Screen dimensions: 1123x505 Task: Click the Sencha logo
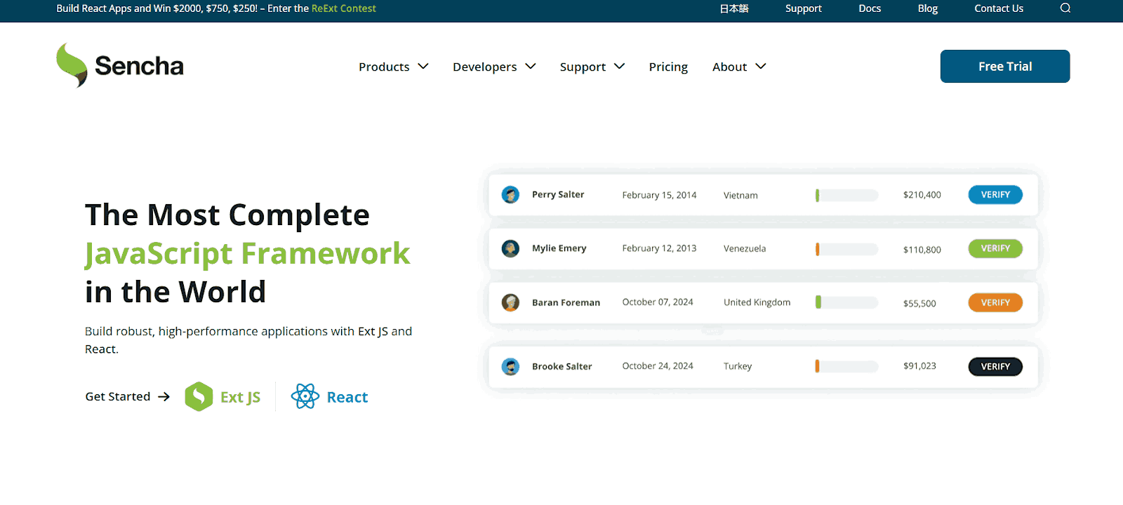[120, 65]
